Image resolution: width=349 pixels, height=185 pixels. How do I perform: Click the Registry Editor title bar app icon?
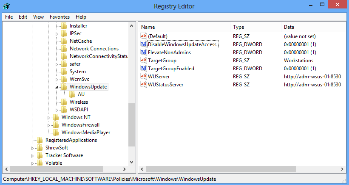point(6,6)
